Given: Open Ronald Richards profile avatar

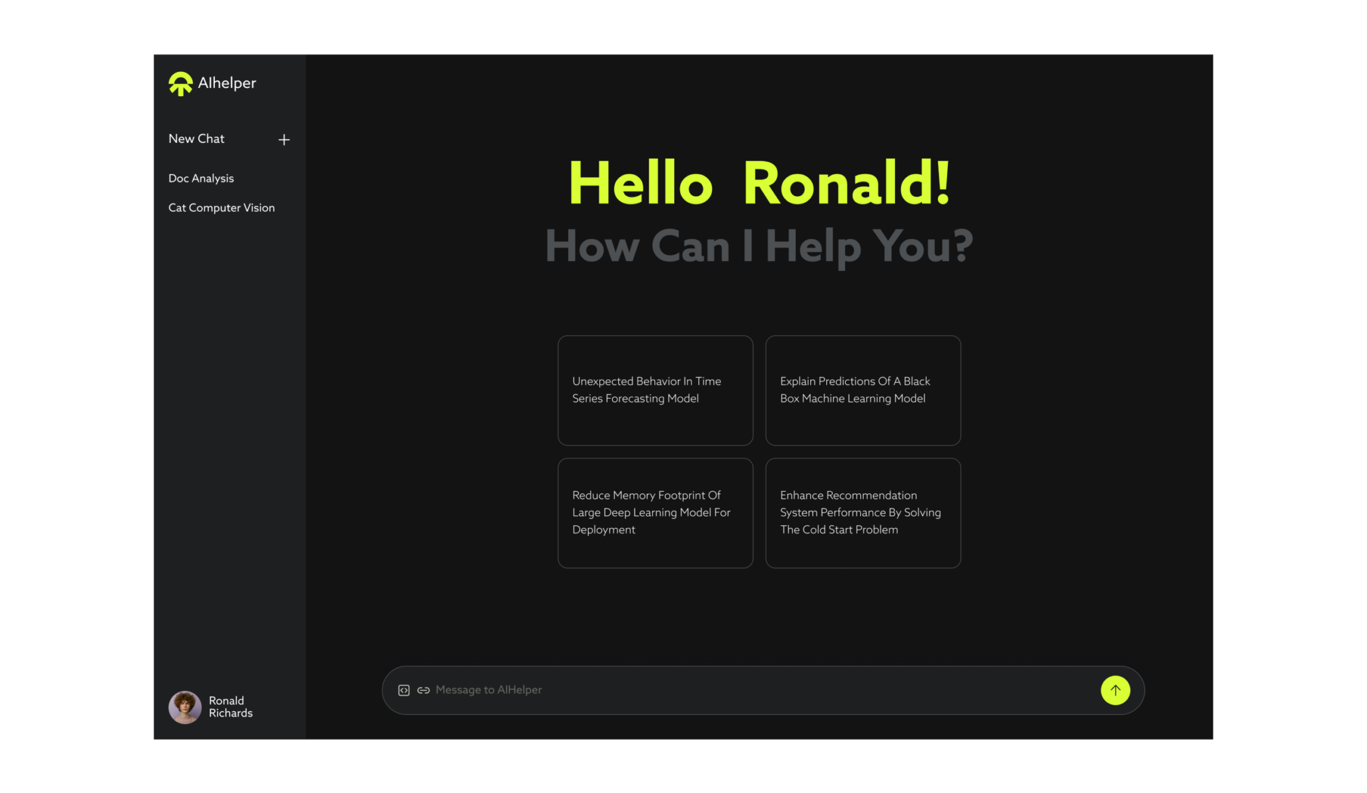Looking at the screenshot, I should [185, 707].
